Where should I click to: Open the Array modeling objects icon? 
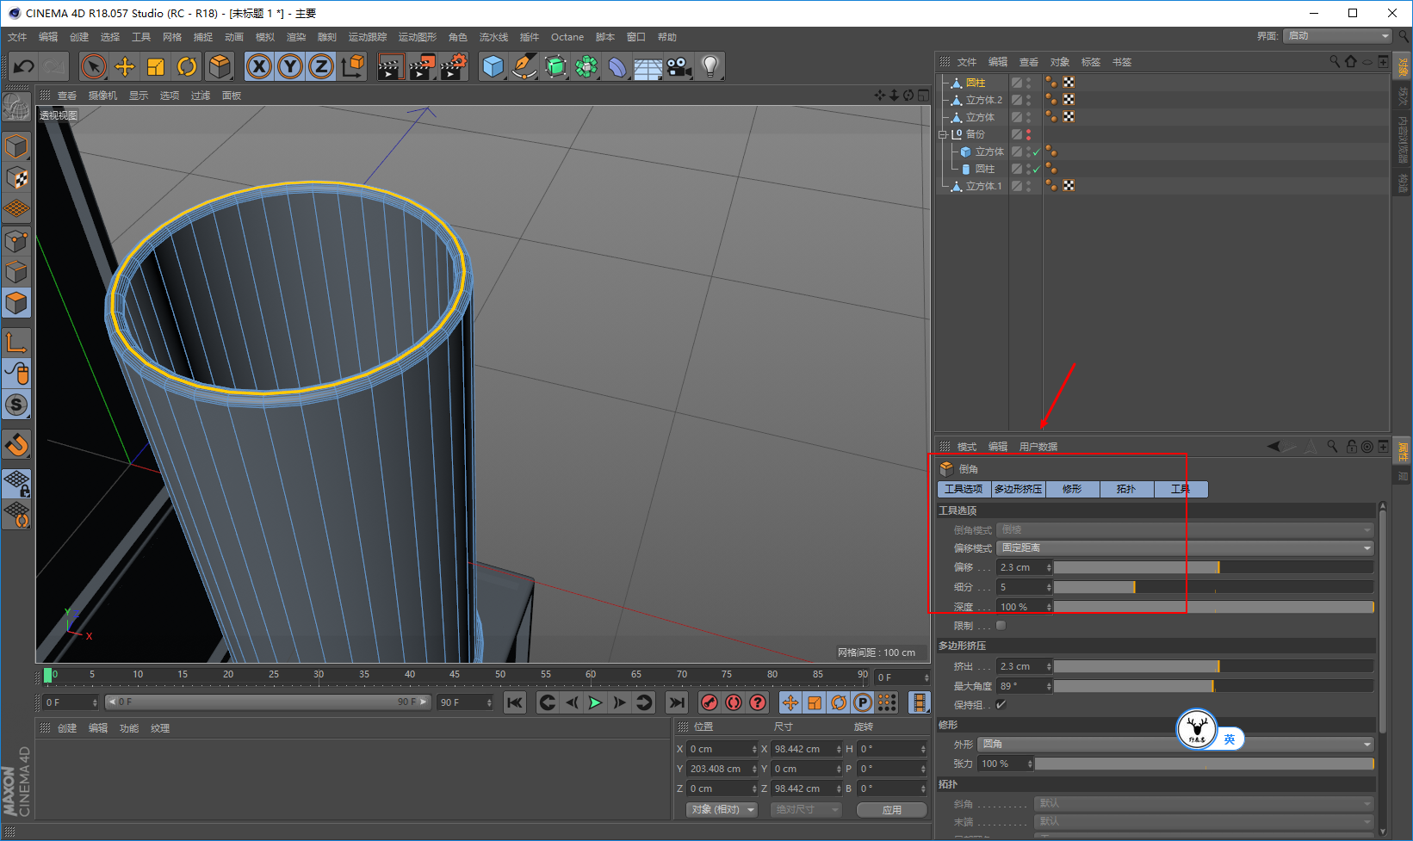click(586, 66)
